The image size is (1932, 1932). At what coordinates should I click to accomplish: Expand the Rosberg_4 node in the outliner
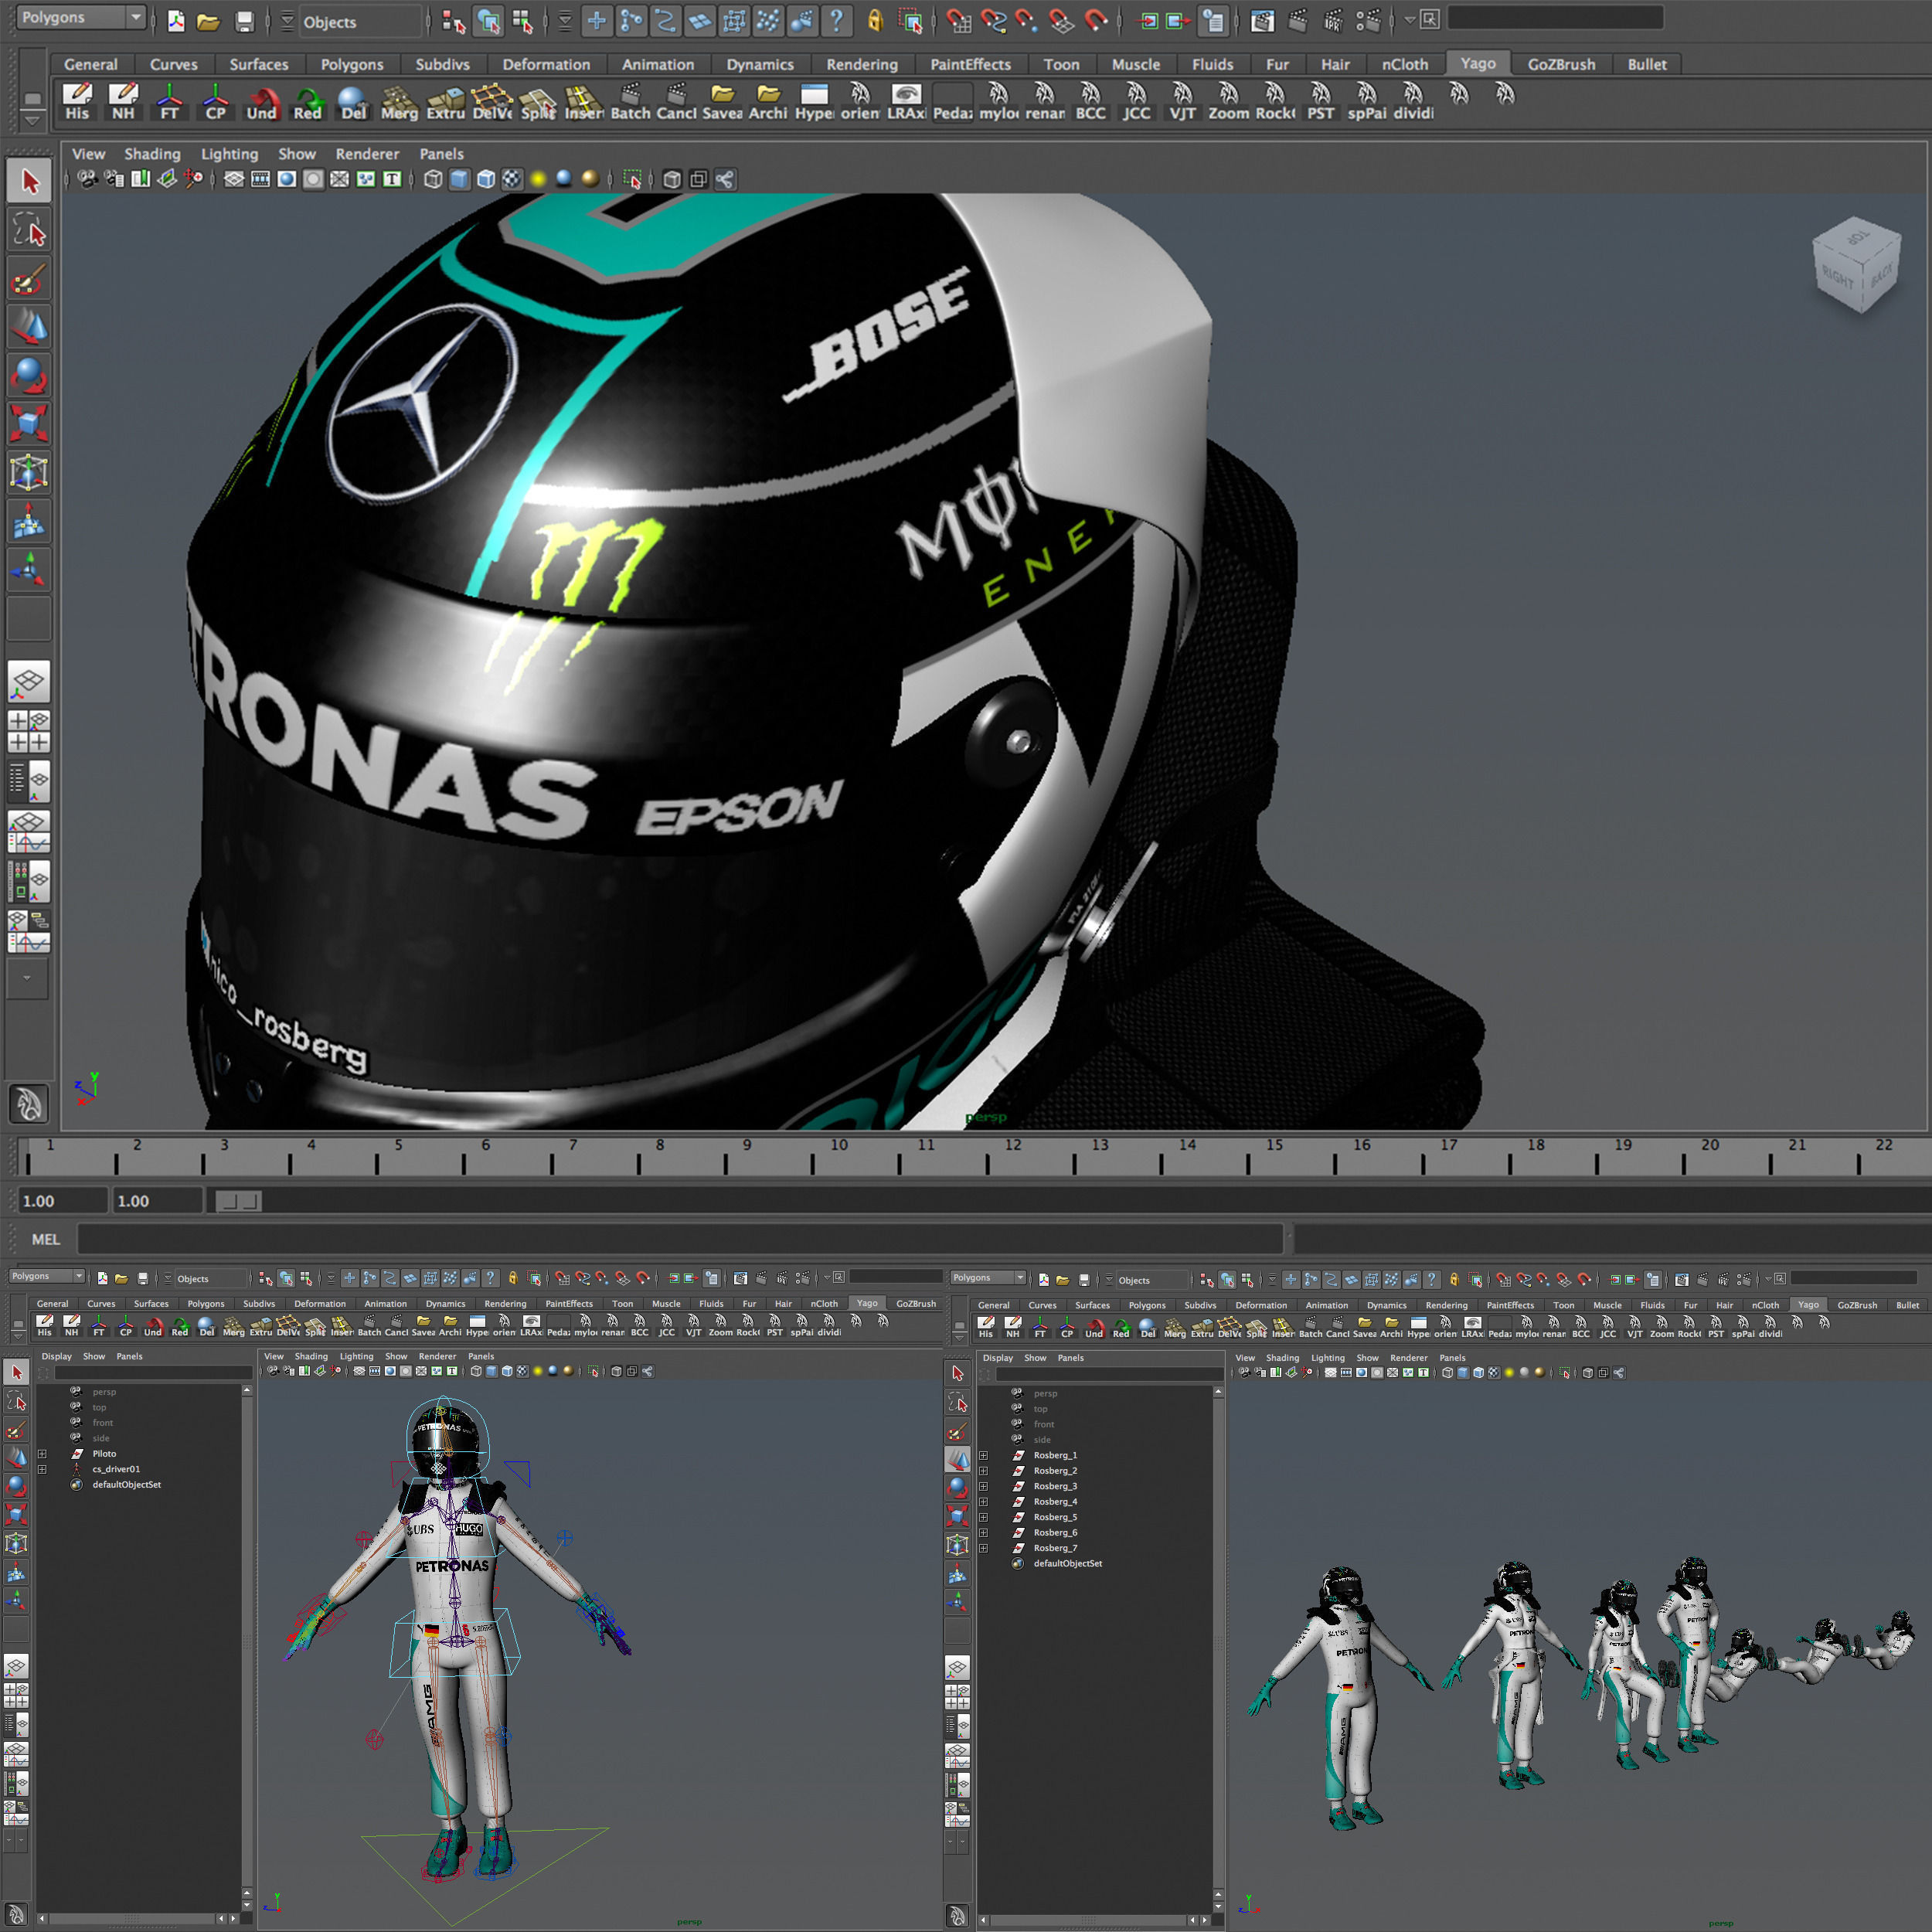pyautogui.click(x=983, y=1501)
